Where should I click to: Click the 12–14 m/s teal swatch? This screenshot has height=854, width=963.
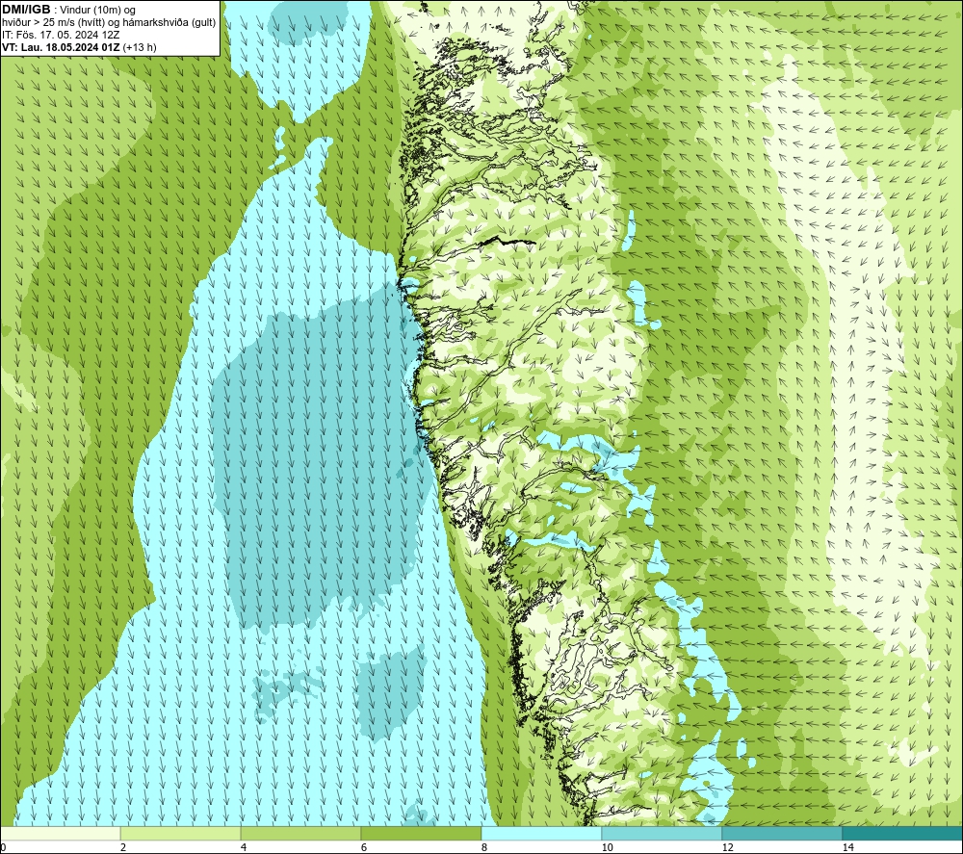tap(782, 833)
